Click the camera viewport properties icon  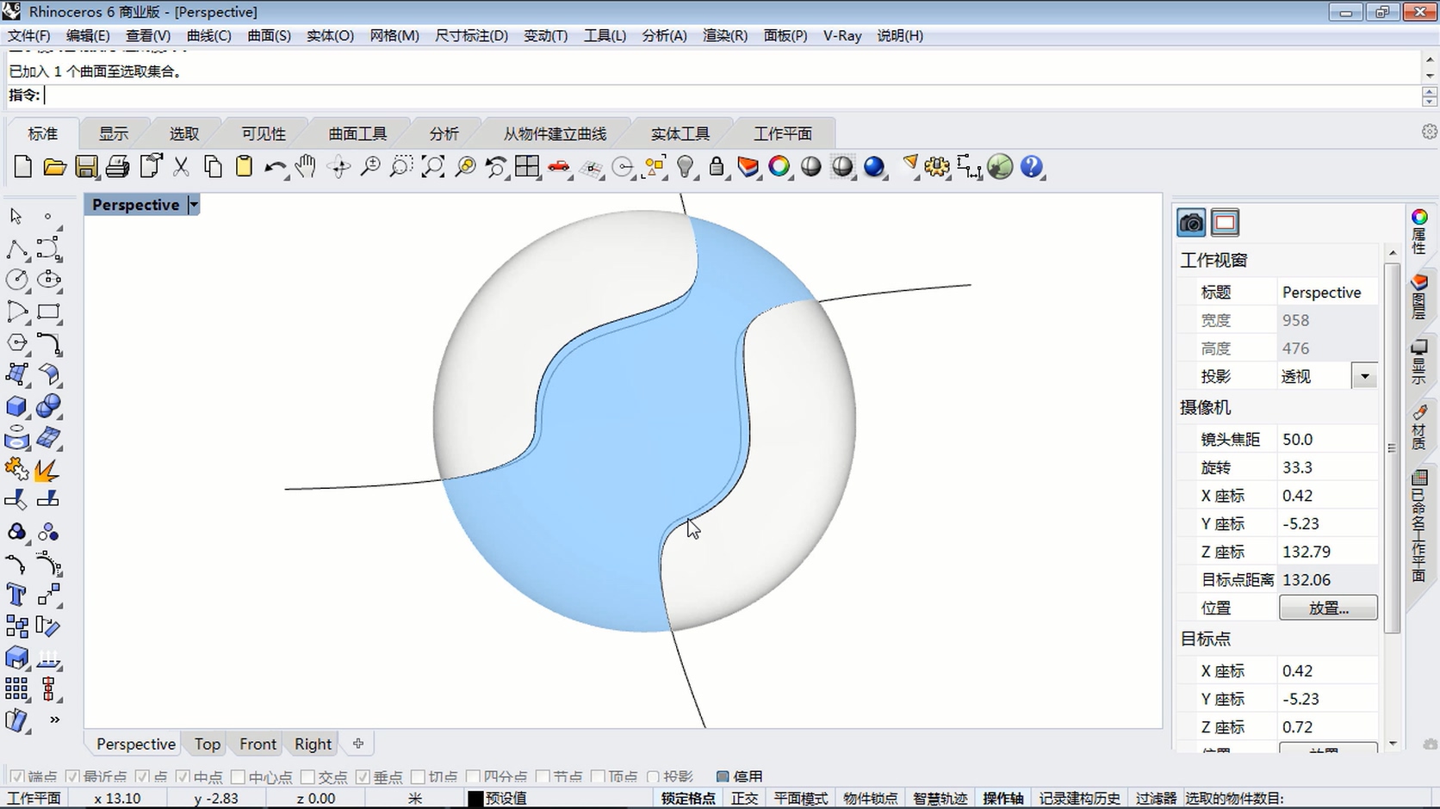click(1191, 223)
